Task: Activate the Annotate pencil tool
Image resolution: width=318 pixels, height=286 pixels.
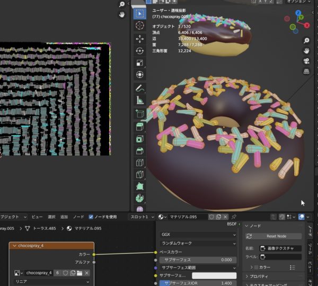Action: click(139, 87)
